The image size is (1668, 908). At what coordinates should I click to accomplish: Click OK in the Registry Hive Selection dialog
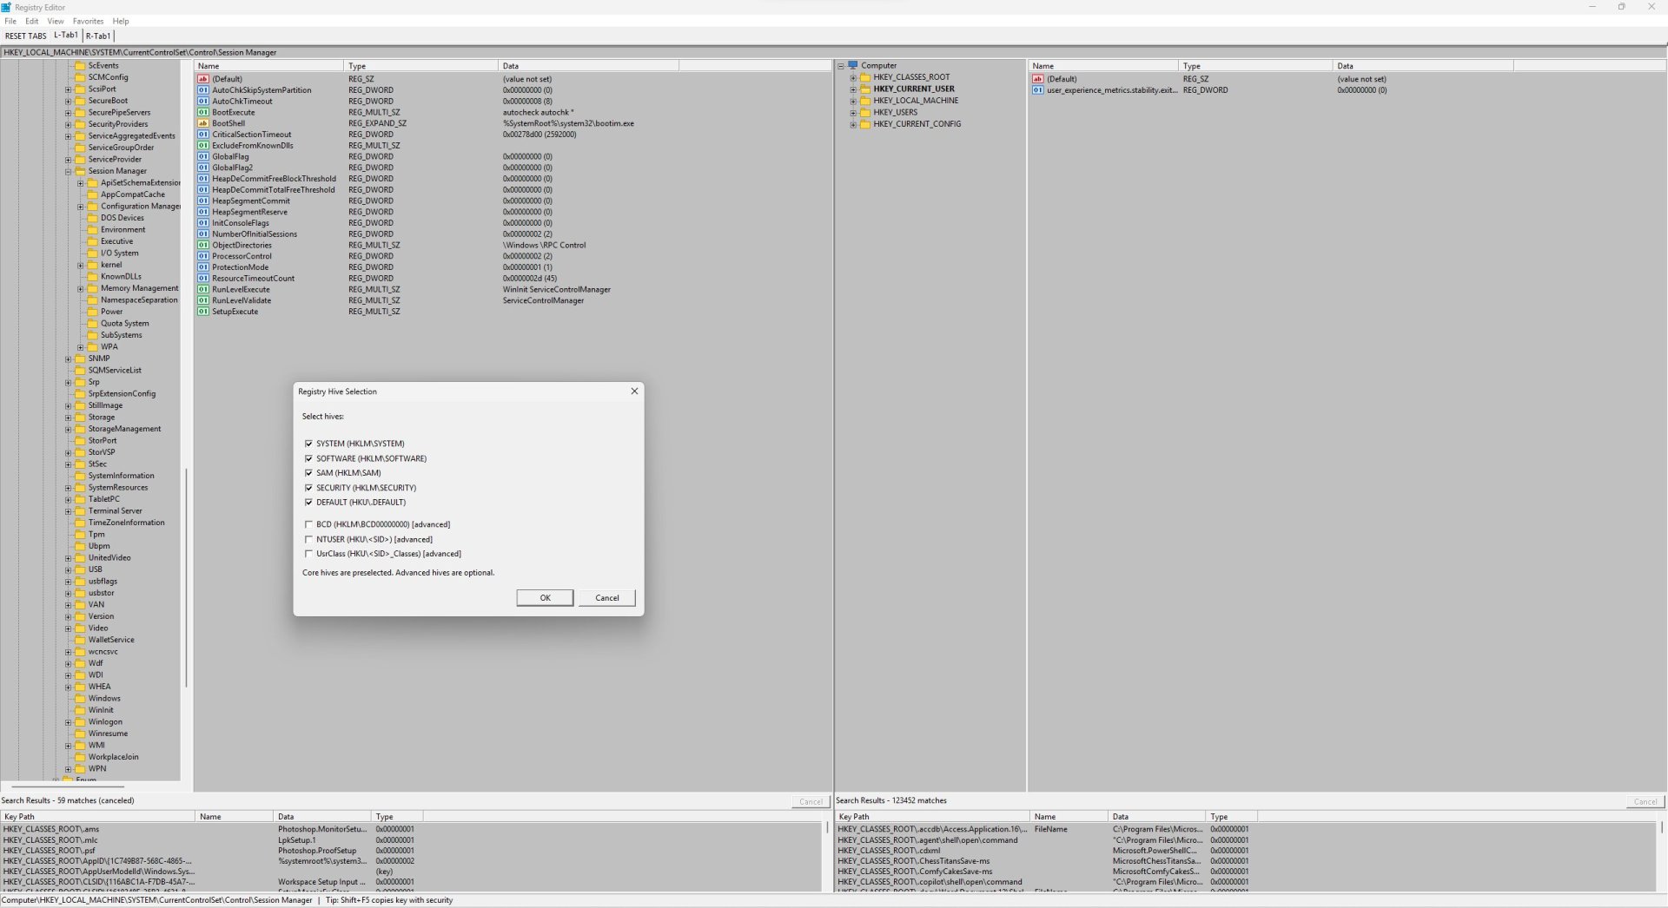coord(545,597)
